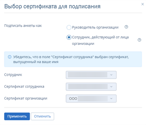Click the 'Применить' button
This screenshot has width=146, height=125.
[17, 116]
